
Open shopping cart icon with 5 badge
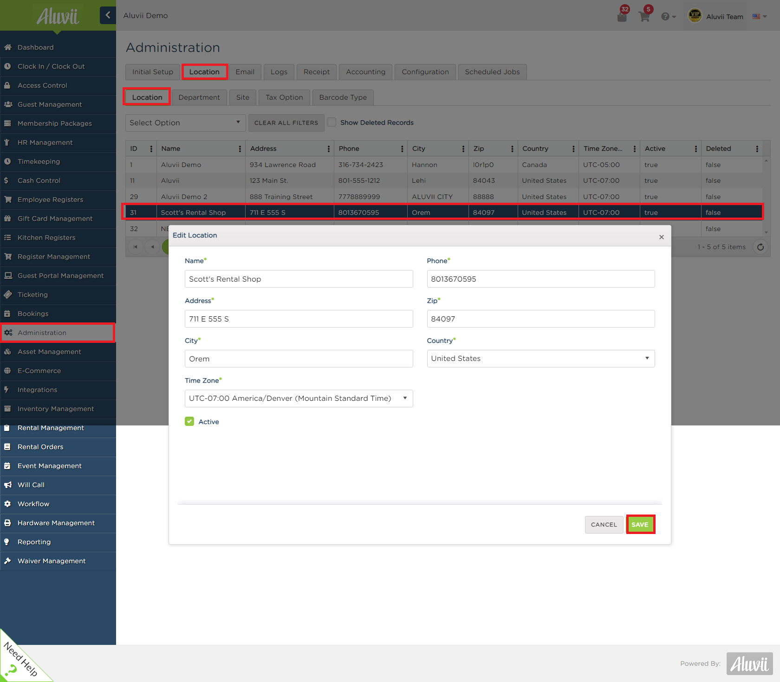644,16
